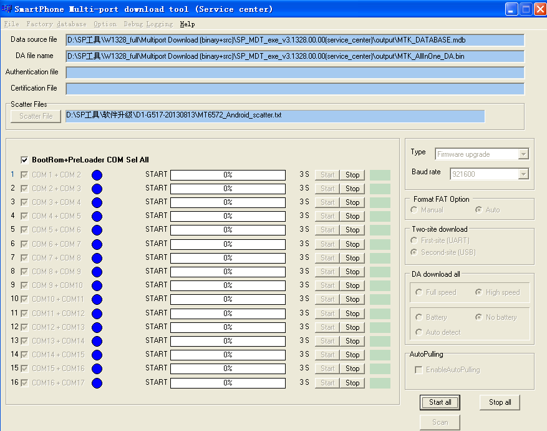Click the blue status circle for COM 7 + COM 8

click(x=97, y=258)
